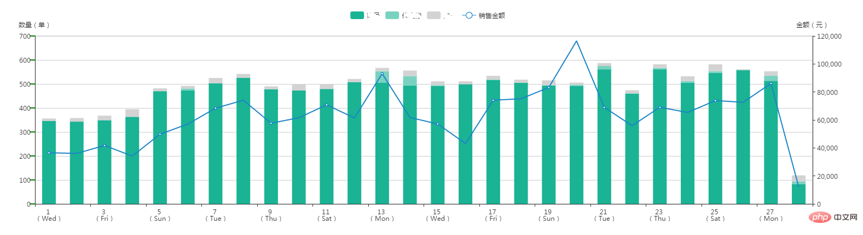
Task: Click the 700 tick on left axis
Action: (25, 37)
